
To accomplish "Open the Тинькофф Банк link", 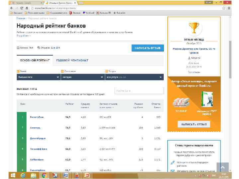I will (39, 149).
